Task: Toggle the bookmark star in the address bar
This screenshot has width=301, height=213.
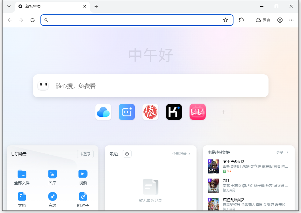Action: point(226,20)
